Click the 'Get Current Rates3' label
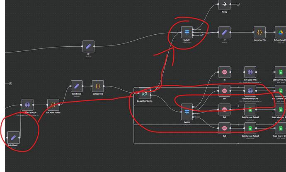The width and height of the screenshot is (286, 172). pyautogui.click(x=250, y=136)
